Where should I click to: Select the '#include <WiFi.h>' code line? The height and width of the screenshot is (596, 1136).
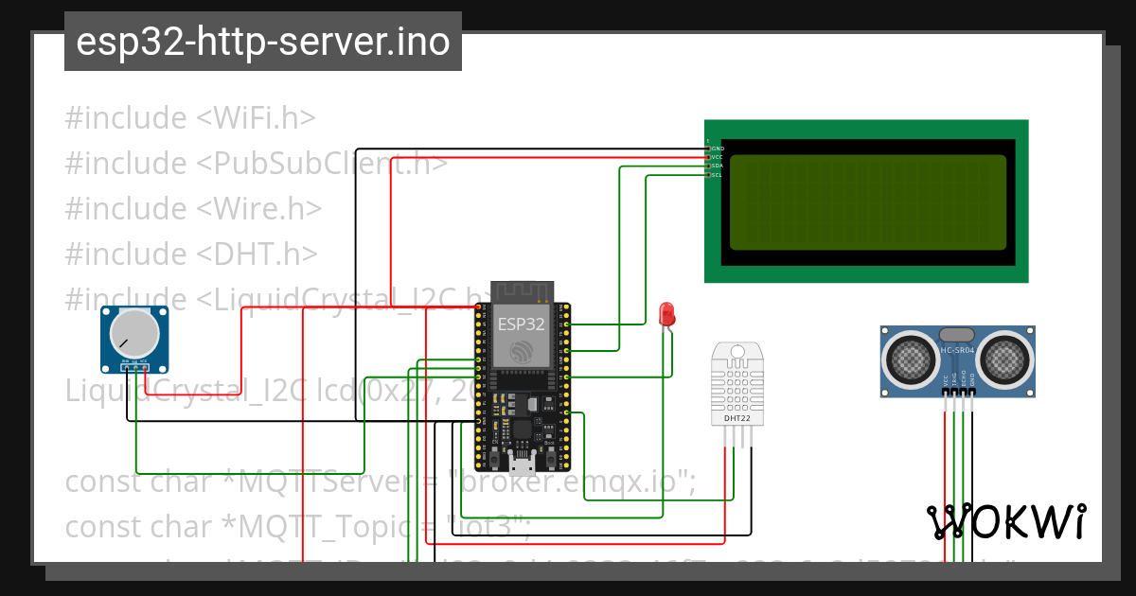[190, 118]
